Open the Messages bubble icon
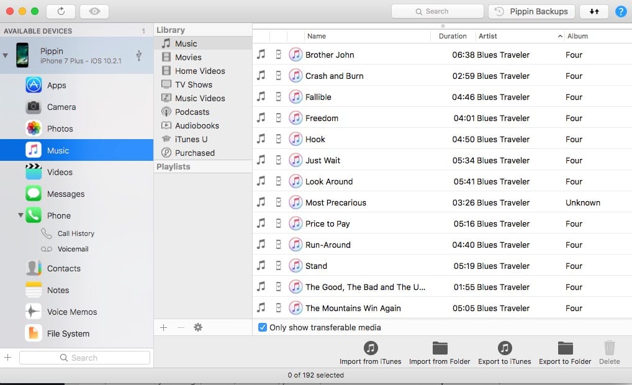 (x=34, y=194)
